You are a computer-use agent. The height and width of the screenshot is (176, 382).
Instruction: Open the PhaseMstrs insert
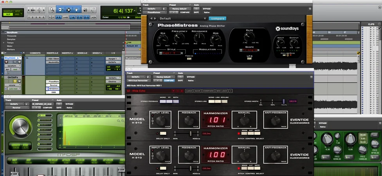[x=53, y=82]
